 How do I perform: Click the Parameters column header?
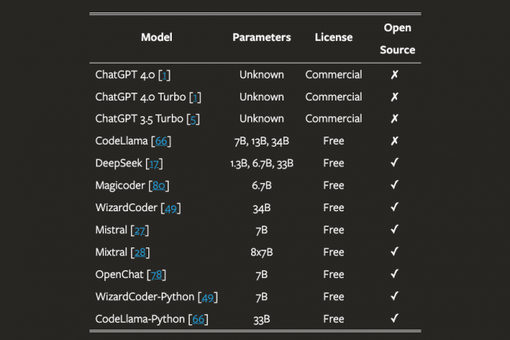[x=261, y=38]
